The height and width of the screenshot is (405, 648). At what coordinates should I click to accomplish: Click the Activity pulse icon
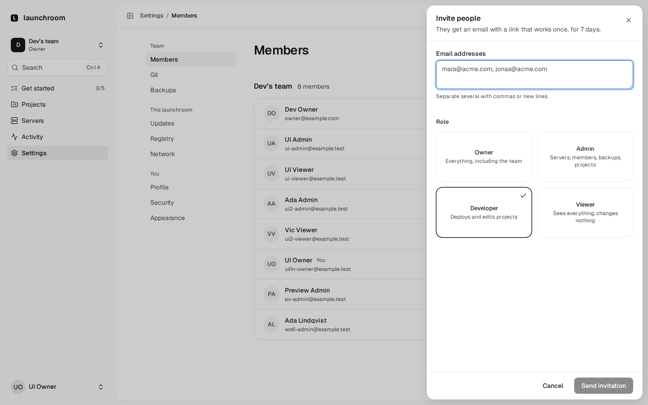14,137
